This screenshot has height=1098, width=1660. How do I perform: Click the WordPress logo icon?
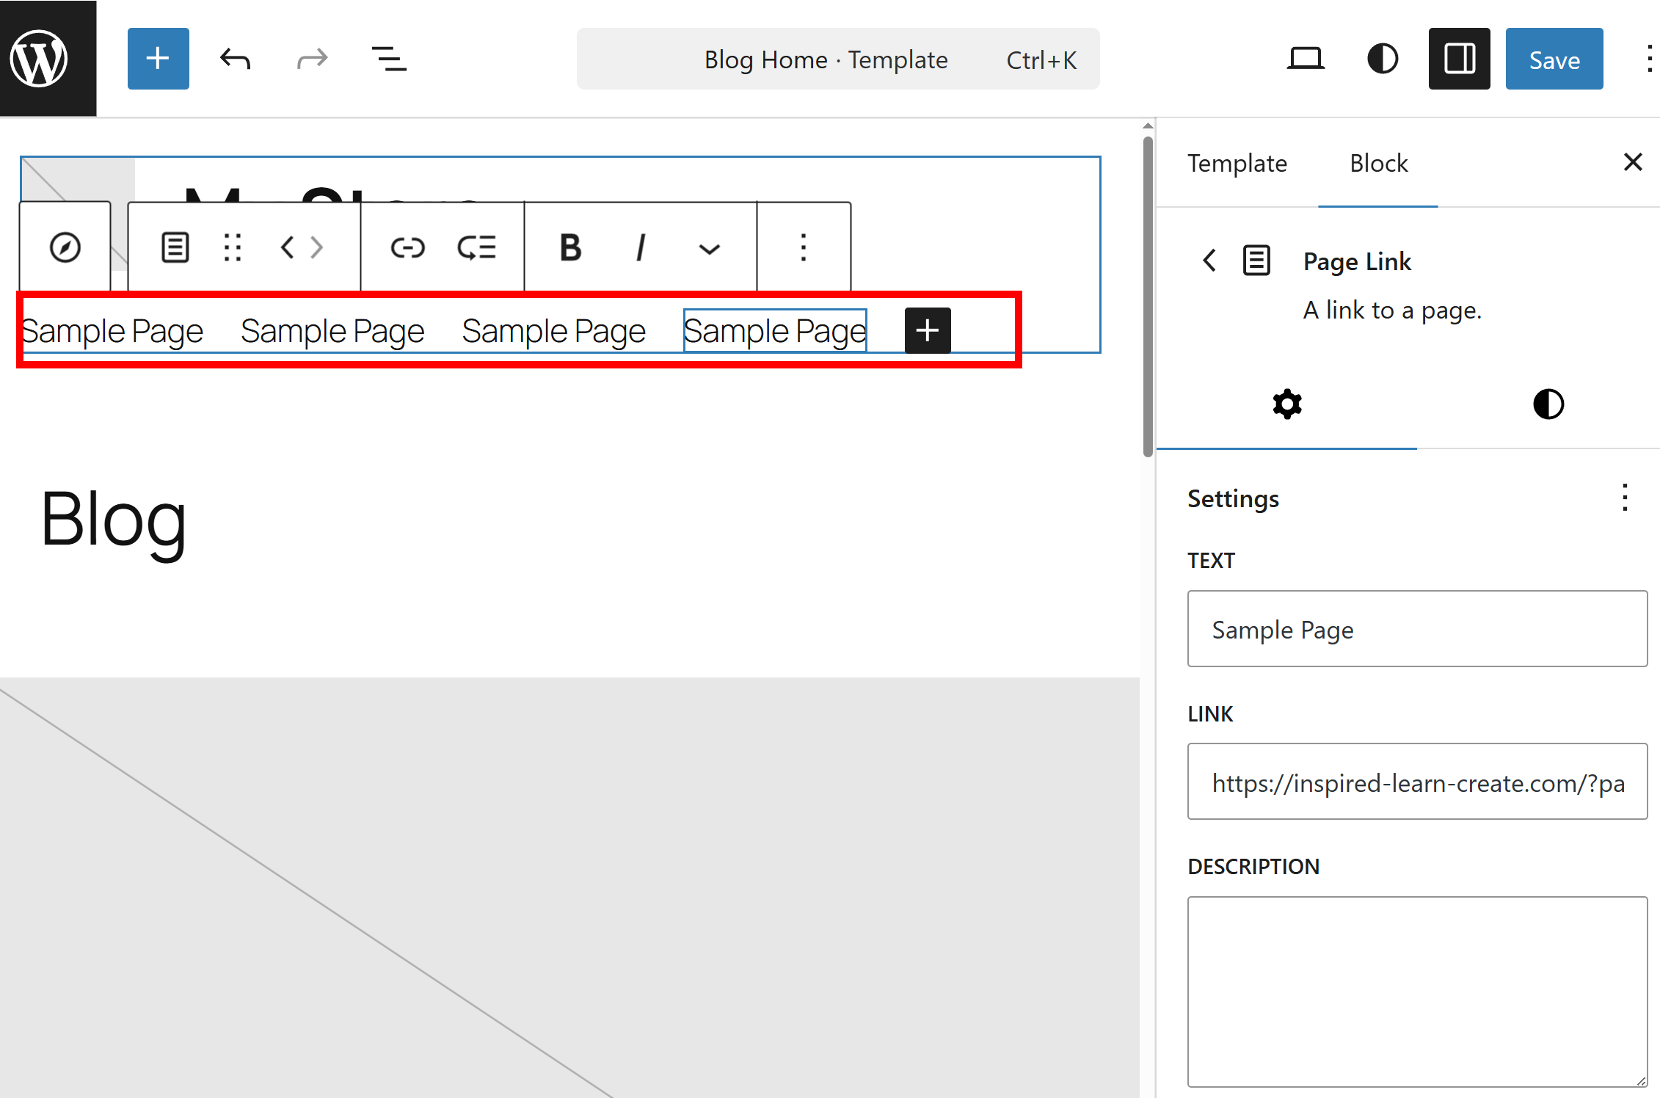[x=40, y=59]
